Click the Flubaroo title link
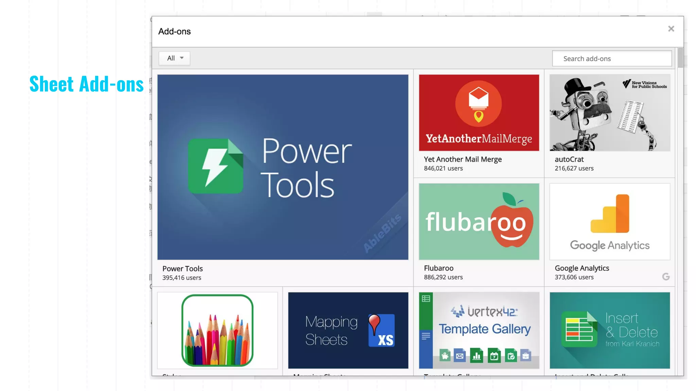The image size is (696, 391). [438, 268]
